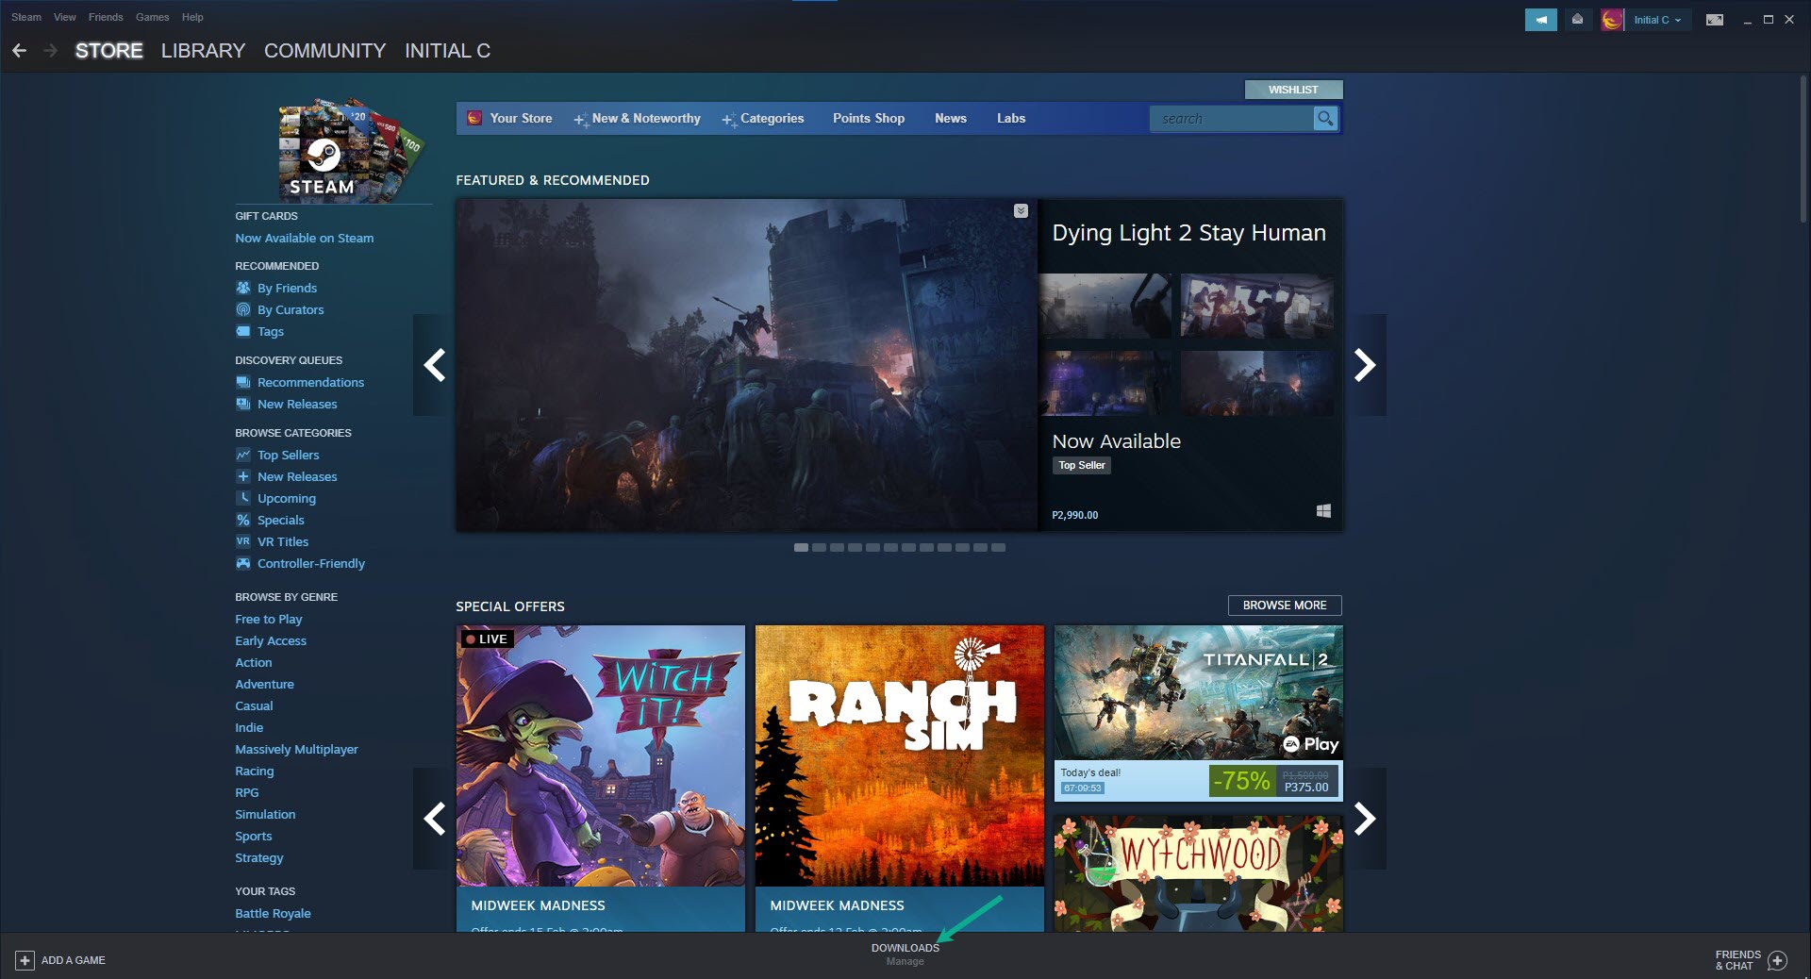Switch to the LIBRARY tab

[202, 51]
